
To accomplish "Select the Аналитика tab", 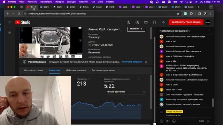I will 54,70.
